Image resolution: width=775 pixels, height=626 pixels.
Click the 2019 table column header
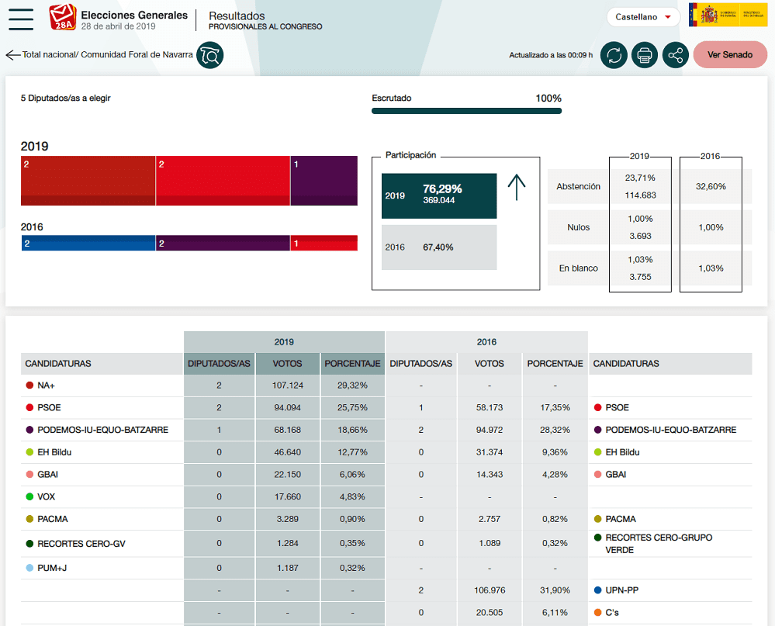point(284,342)
